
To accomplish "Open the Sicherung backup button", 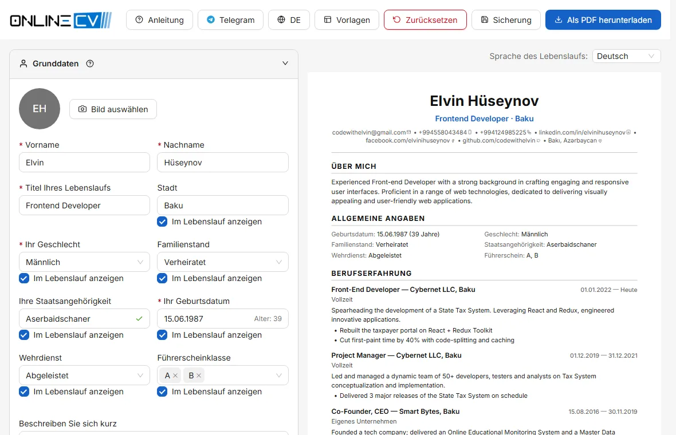I will 506,20.
